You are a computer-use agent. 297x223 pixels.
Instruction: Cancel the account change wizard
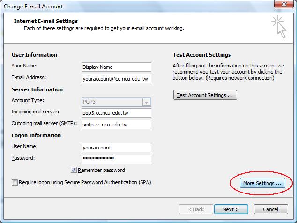point(271,209)
